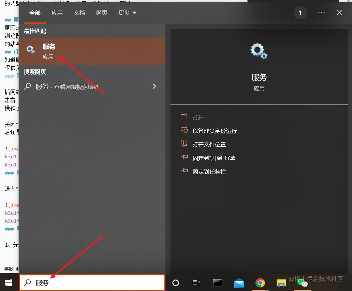Open Task View on taskbar
The image size is (352, 291).
point(196,283)
